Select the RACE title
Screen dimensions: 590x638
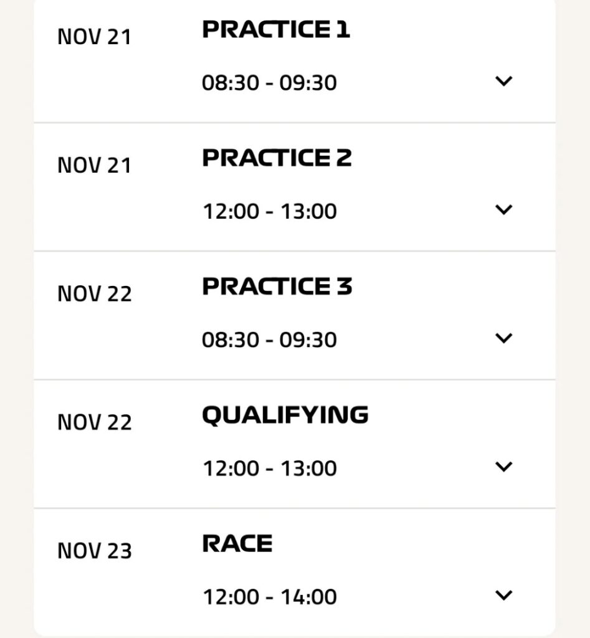pos(237,543)
